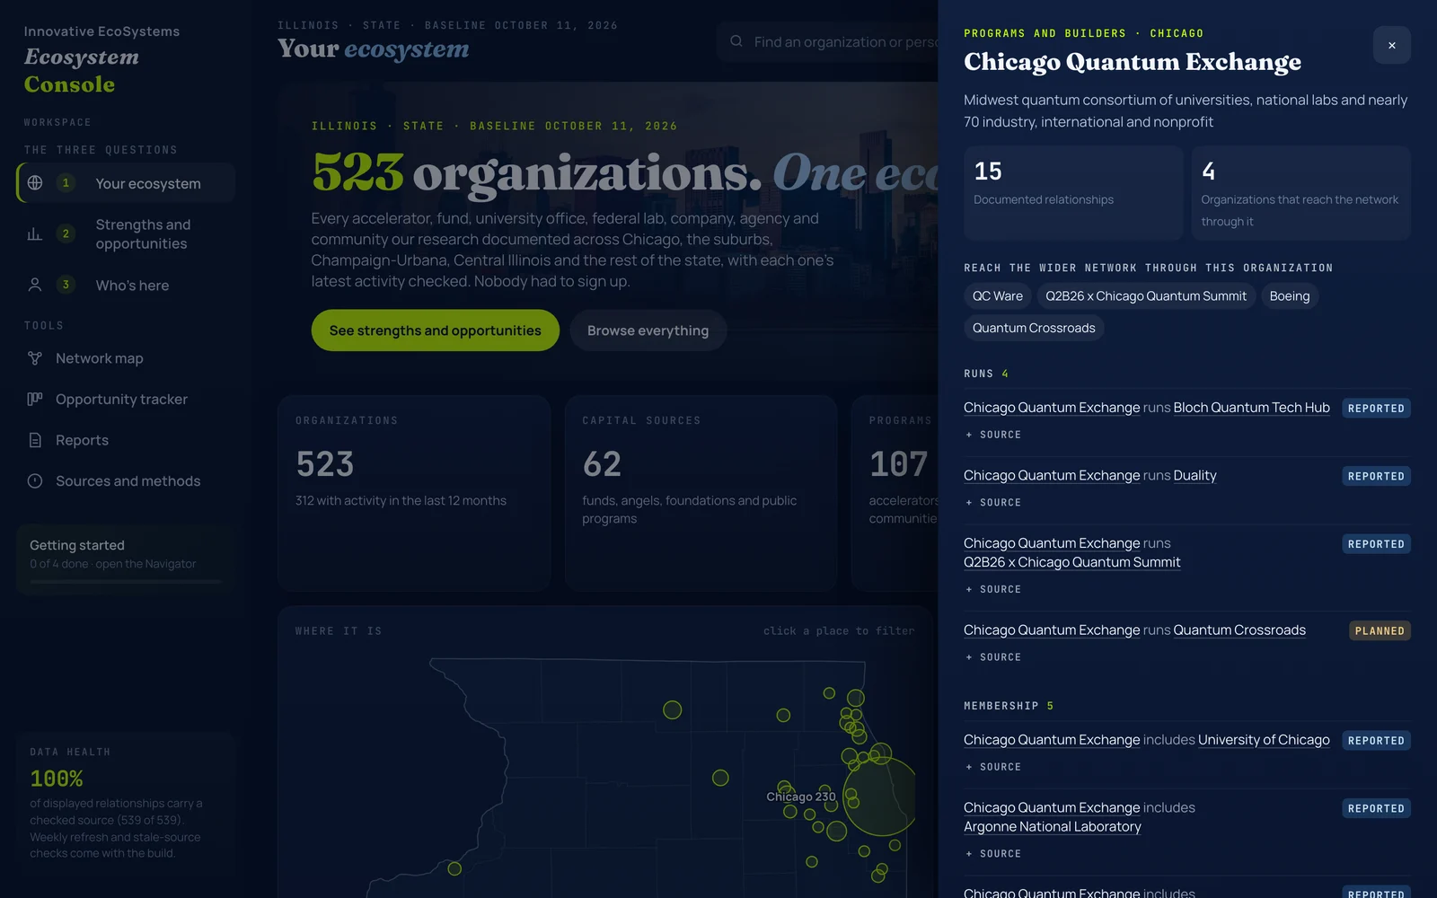This screenshot has height=898, width=1437.
Task: Click the globe icon beside Your ecosystem
Action: tap(35, 183)
